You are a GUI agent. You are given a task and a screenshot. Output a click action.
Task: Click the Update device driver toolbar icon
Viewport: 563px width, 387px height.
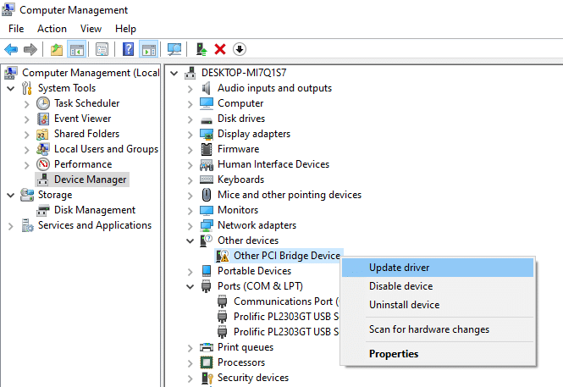coord(201,49)
